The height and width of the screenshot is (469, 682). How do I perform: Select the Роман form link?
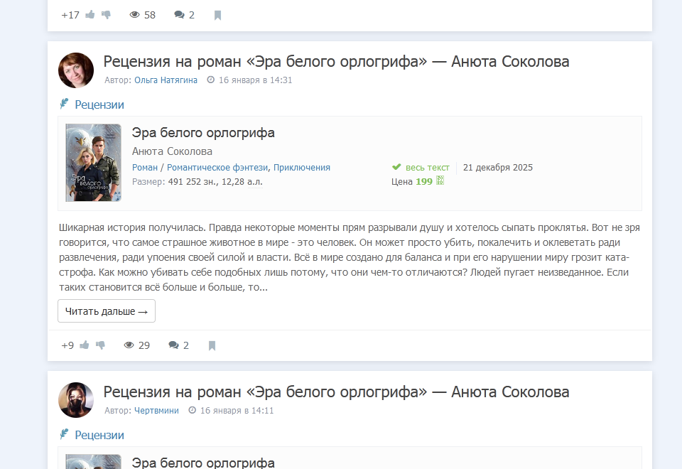click(145, 168)
